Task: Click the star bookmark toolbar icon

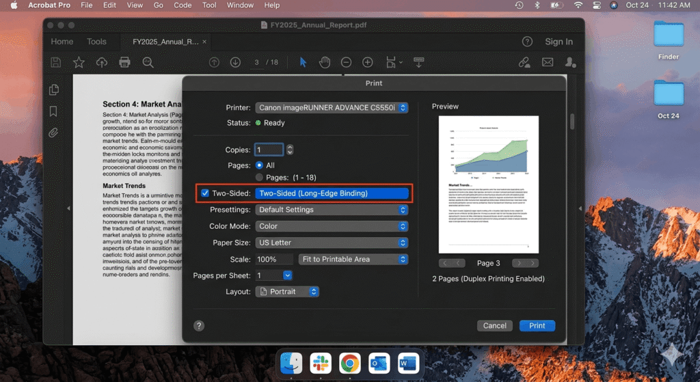Action: pyautogui.click(x=79, y=62)
